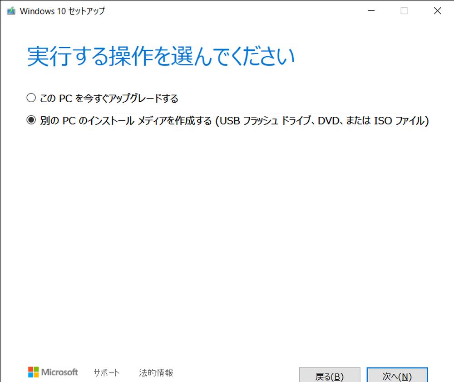This screenshot has width=454, height=382.
Task: Click the upgrade option text label
Action: [109, 98]
